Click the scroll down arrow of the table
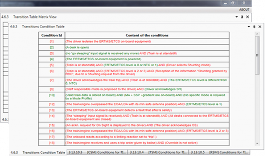The image size is (265, 156). [257, 143]
